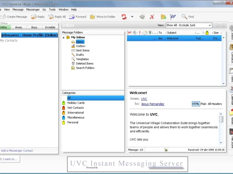233x174 pixels.
Task: Open the dropdown arrow beside sync icon
Action: coord(132,17)
